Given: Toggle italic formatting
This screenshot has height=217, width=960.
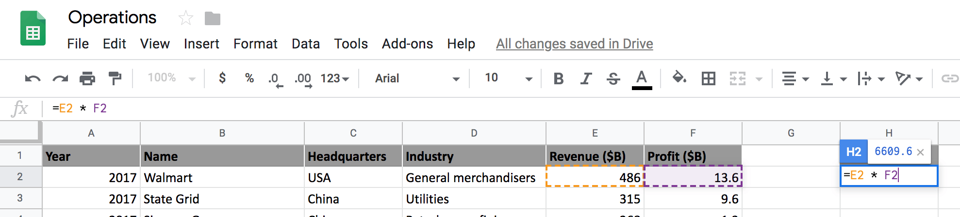Looking at the screenshot, I should 586,78.
